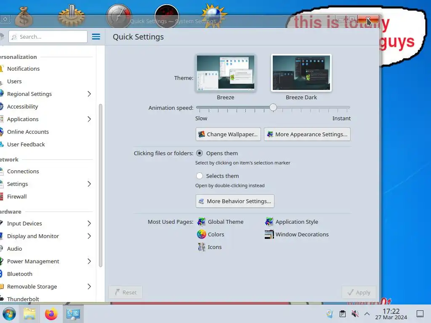Open the hamburger menu next to search
This screenshot has width=431, height=323.
click(x=96, y=37)
